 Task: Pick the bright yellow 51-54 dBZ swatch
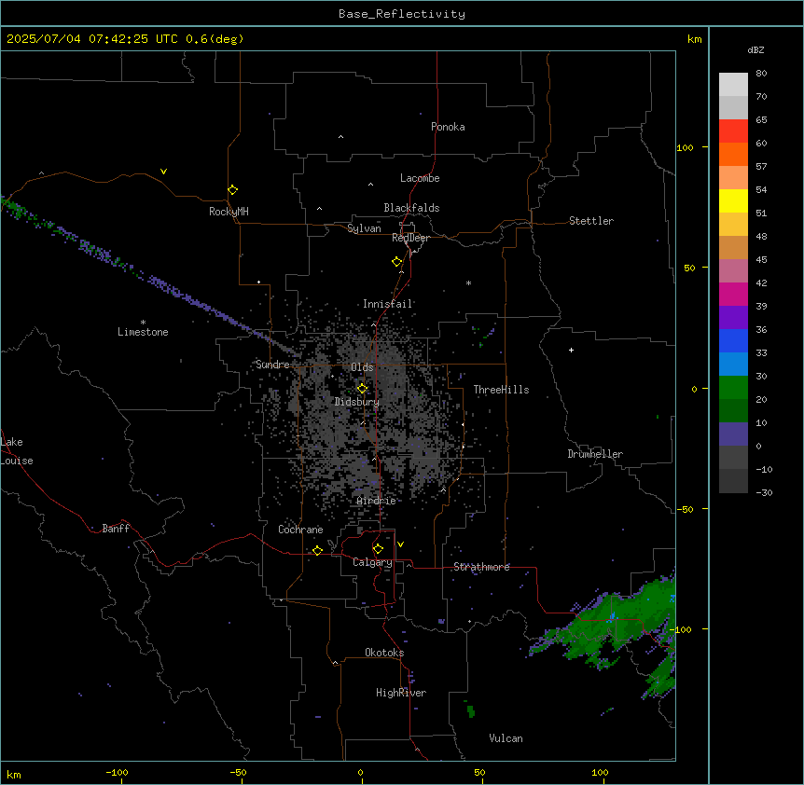(733, 200)
